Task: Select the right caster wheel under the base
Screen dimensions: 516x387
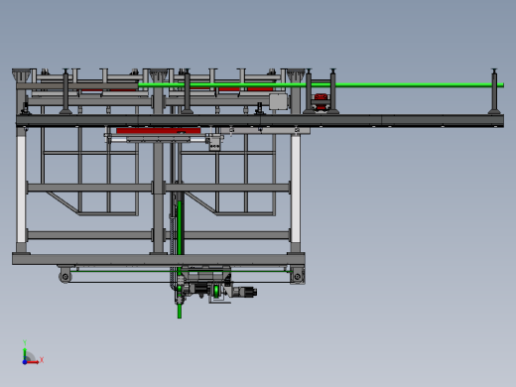Action: coord(298,277)
